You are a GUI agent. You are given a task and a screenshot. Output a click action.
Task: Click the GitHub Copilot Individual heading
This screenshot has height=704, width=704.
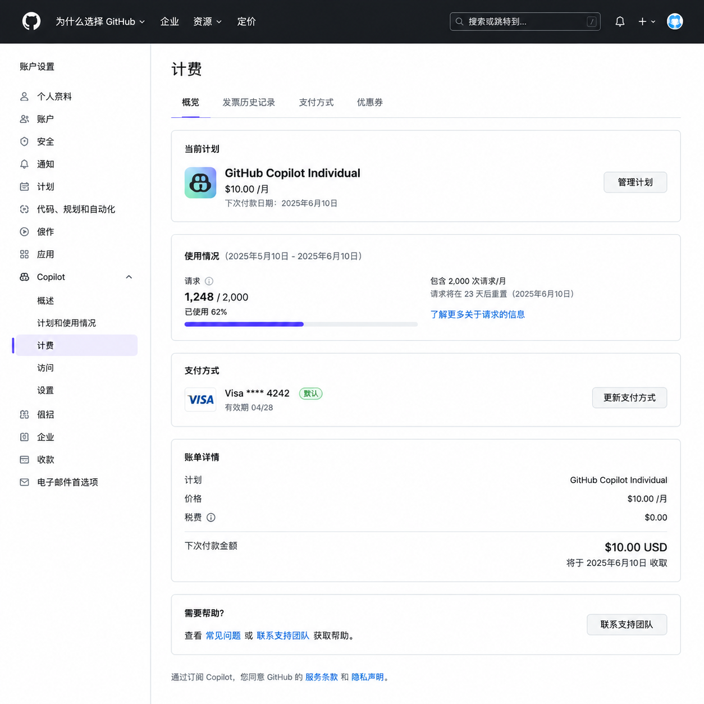[292, 173]
